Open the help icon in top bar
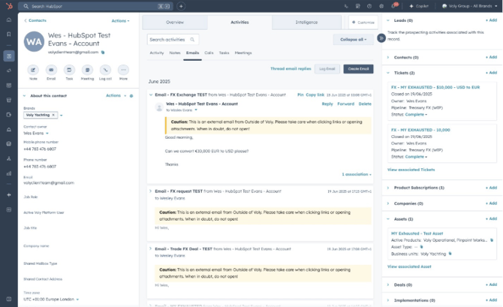Screen dimensions: 503x307 pos(369,6)
